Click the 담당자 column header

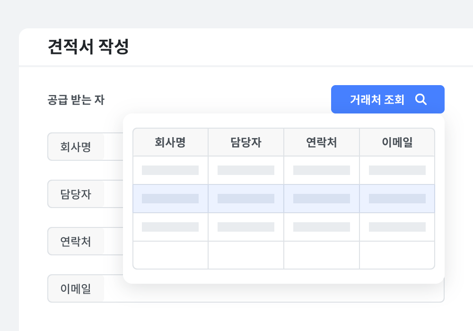click(246, 142)
